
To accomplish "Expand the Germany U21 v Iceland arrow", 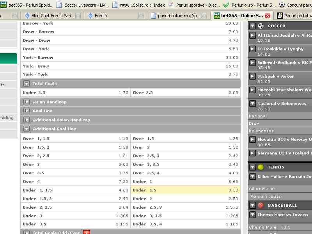I will point(252,153).
